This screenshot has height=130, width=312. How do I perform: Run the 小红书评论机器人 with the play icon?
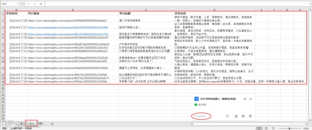pyautogui.click(x=228, y=116)
